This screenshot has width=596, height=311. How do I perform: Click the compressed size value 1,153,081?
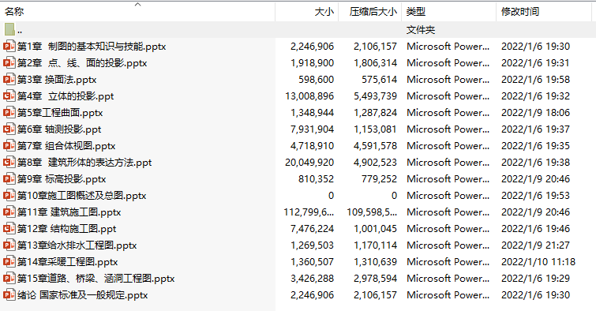(376, 129)
